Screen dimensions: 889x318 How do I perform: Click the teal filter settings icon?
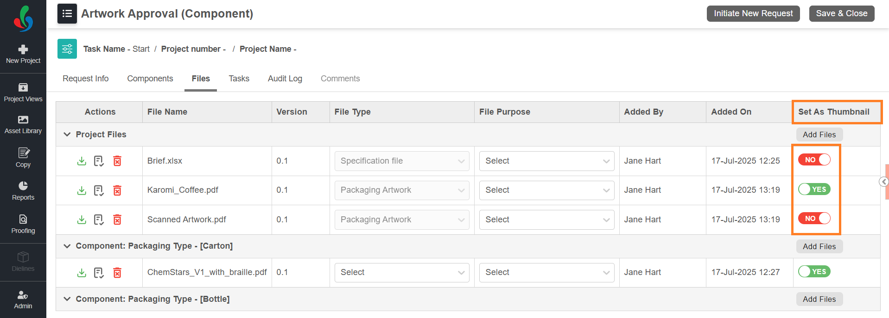click(67, 49)
